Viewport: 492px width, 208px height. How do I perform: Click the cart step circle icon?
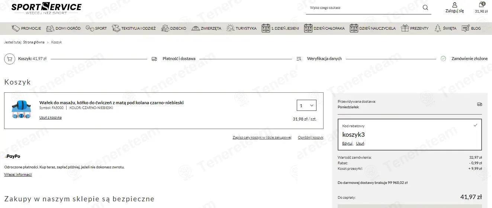(10, 59)
